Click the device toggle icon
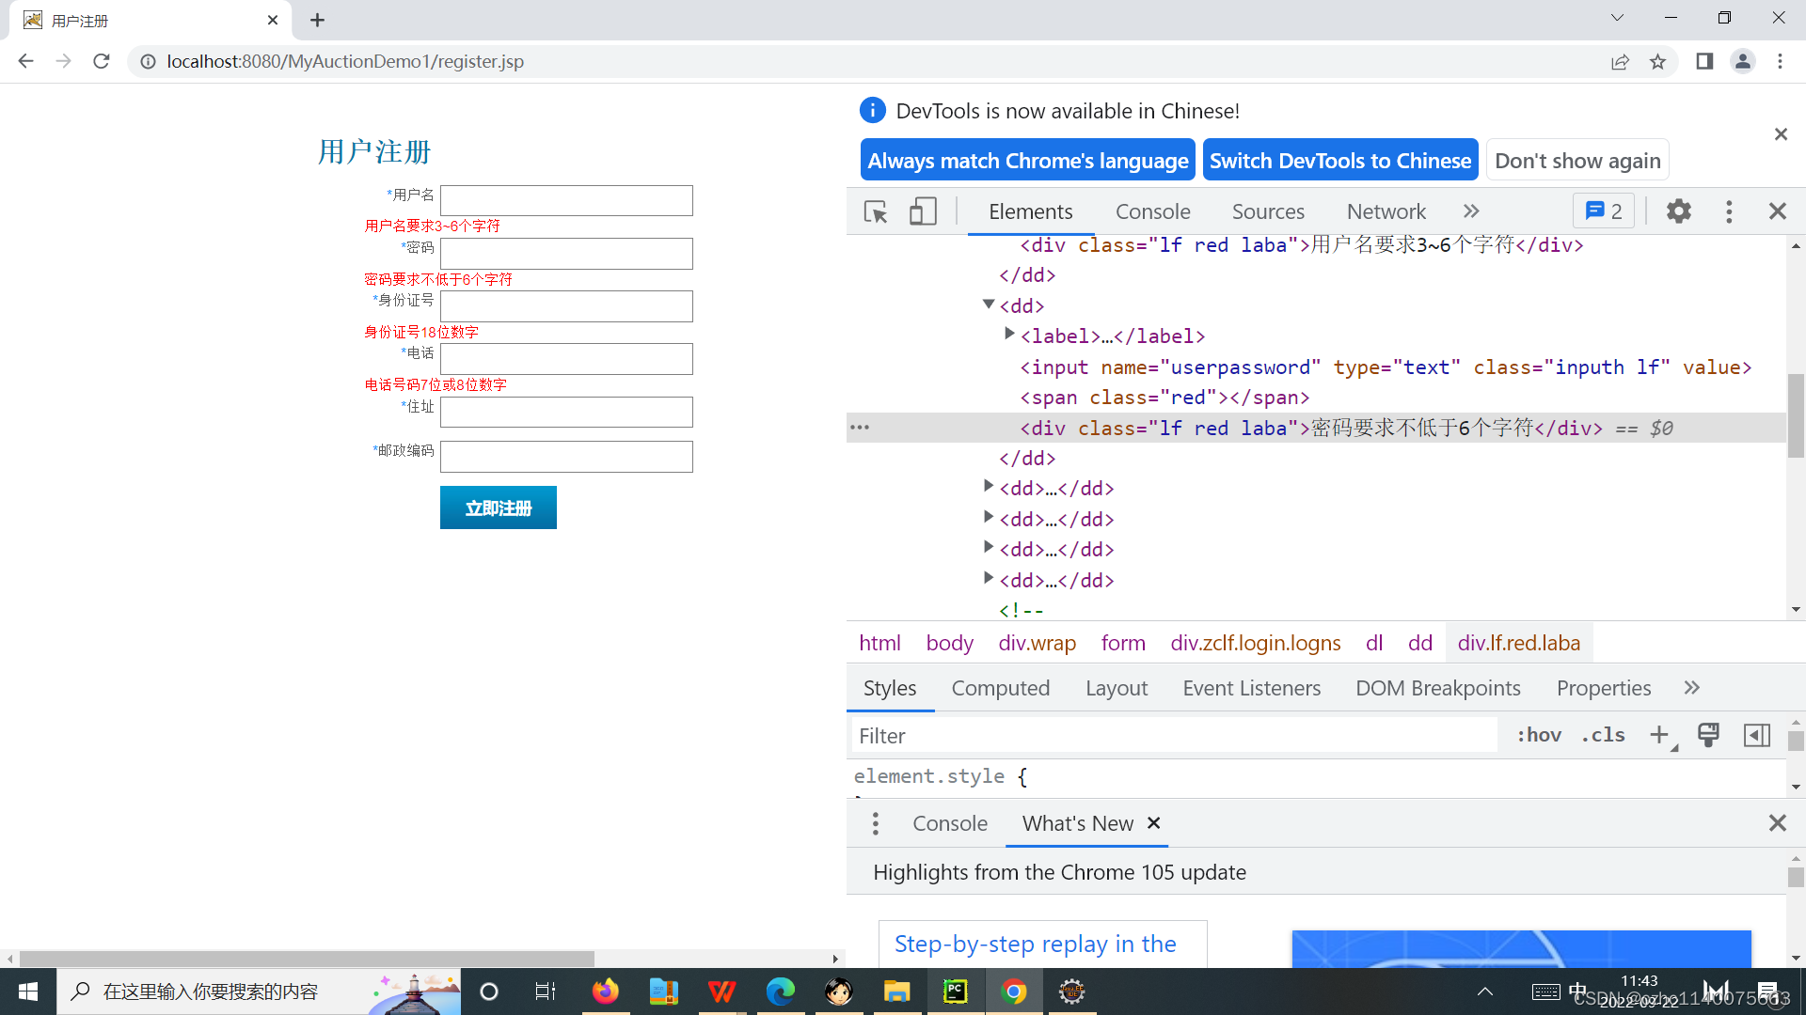This screenshot has width=1806, height=1015. (x=923, y=211)
